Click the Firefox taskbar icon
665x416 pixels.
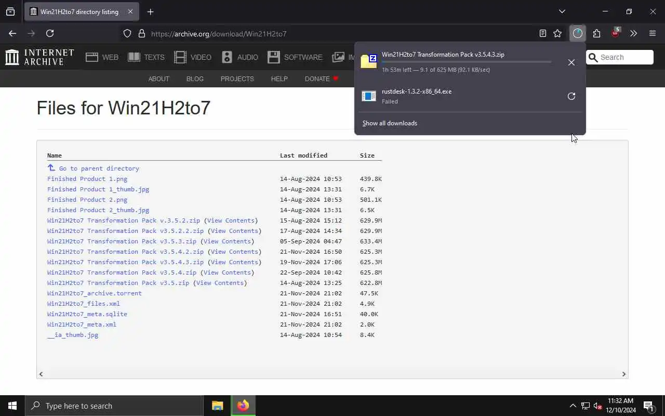point(243,406)
